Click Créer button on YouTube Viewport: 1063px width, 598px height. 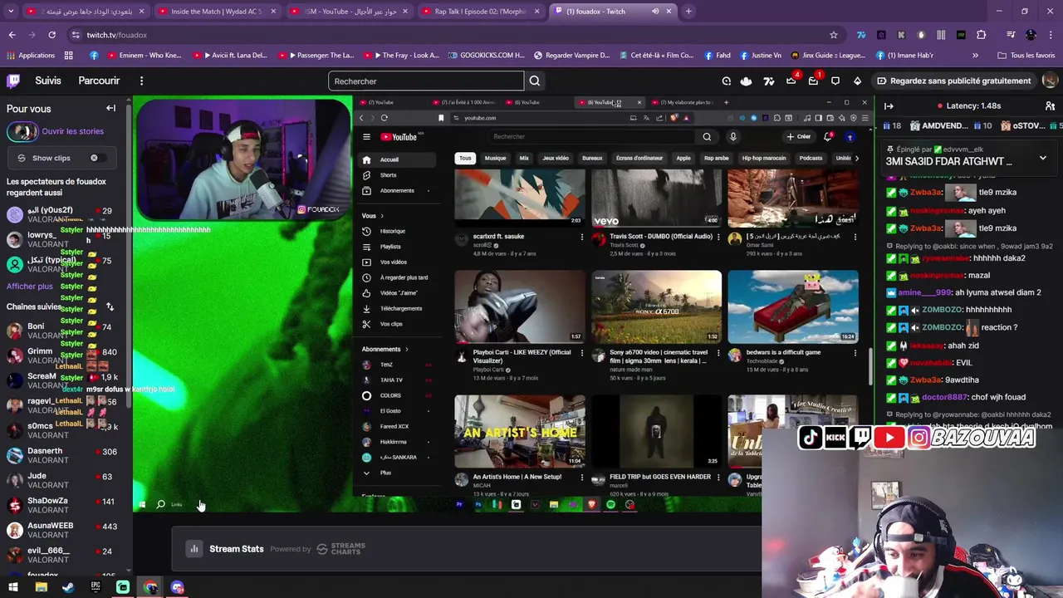799,137
